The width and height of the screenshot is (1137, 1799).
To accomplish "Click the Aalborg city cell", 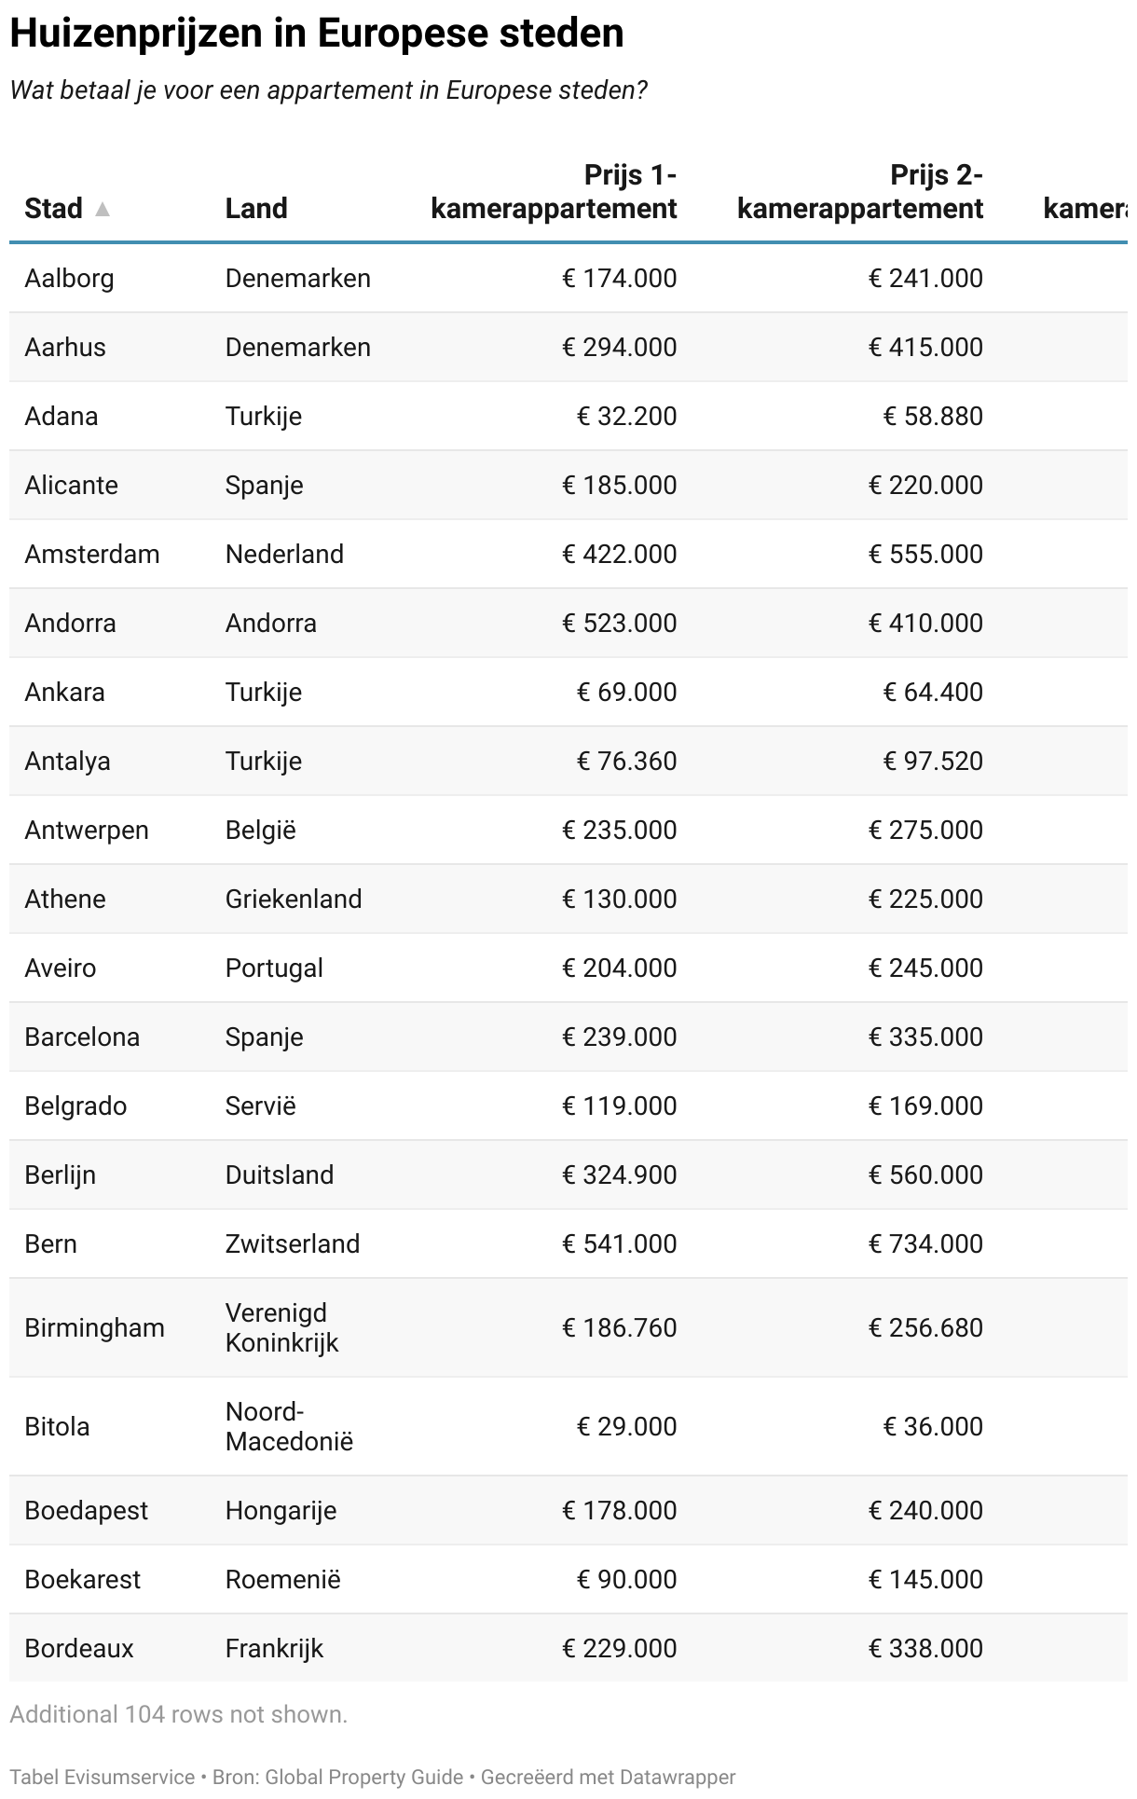I will click(x=70, y=278).
